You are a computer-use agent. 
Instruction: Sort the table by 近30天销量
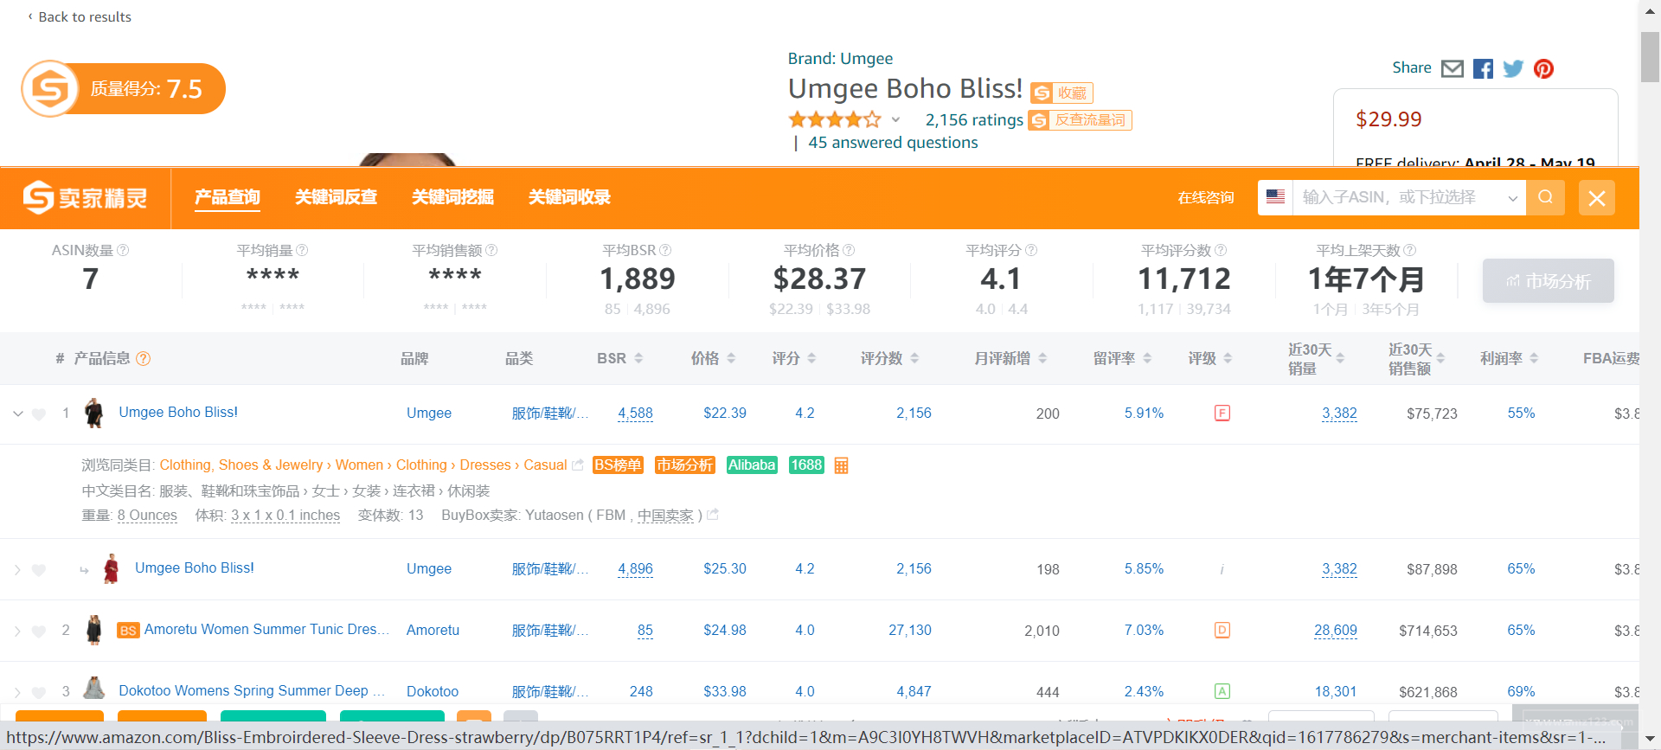(1340, 358)
